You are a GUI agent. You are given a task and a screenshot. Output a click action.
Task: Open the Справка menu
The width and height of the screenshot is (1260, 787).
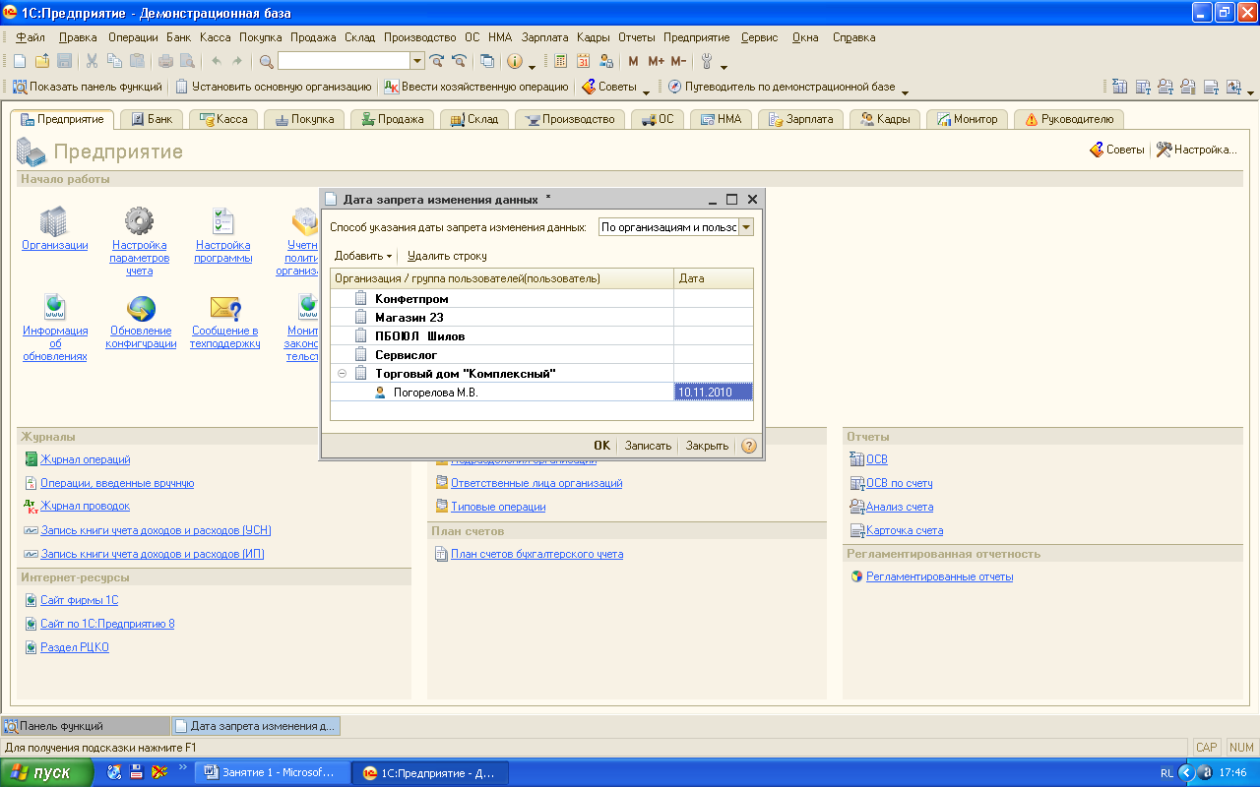[x=853, y=37]
